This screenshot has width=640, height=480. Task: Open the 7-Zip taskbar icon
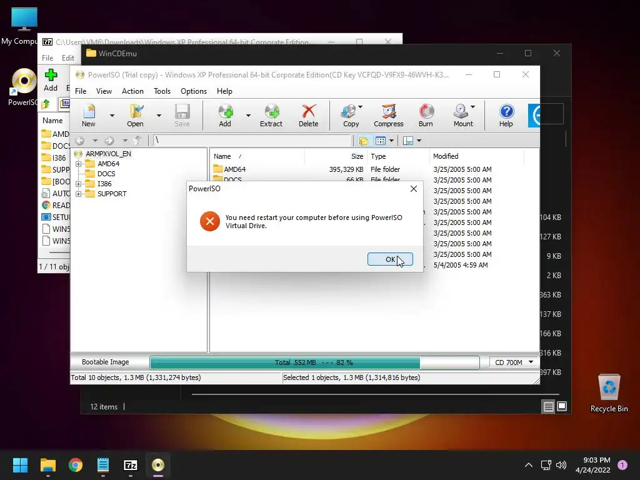131,465
